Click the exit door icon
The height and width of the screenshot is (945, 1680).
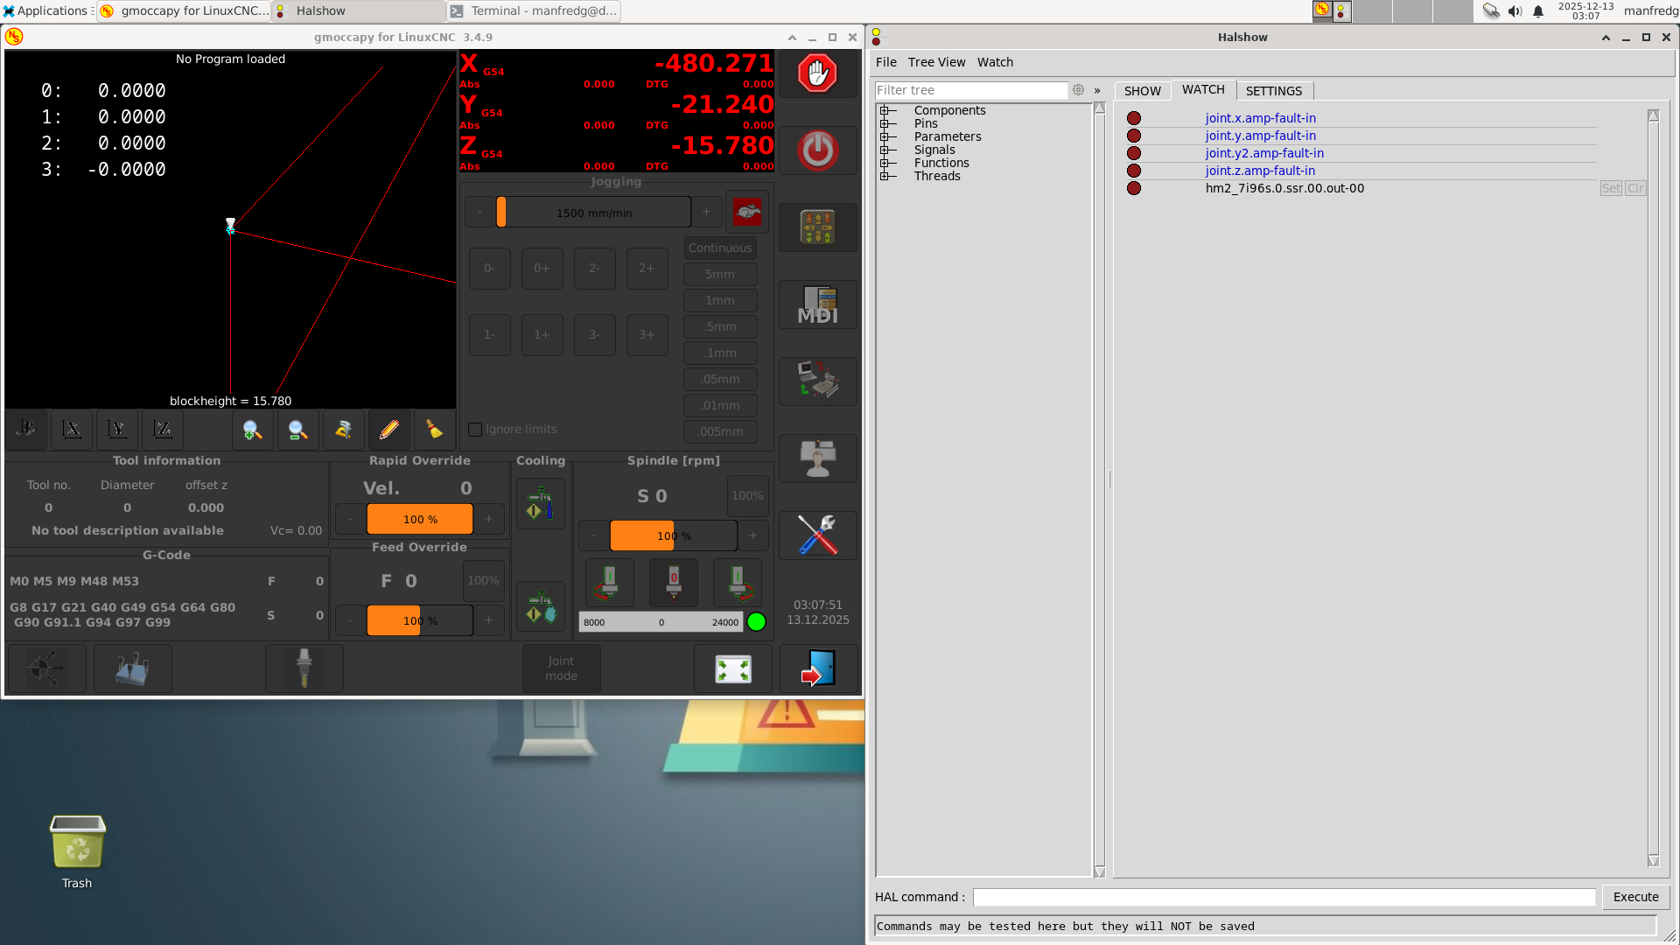pos(817,669)
